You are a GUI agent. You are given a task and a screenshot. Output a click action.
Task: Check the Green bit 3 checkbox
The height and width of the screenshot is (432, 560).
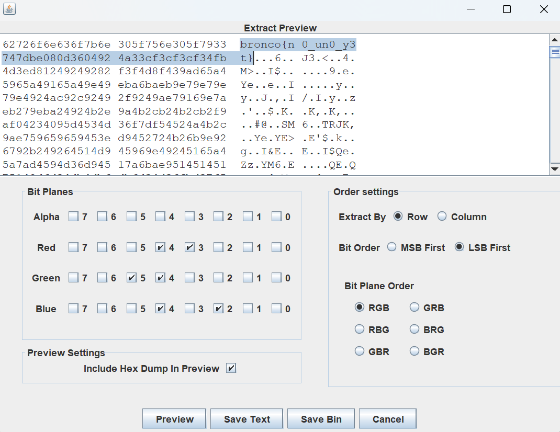[x=189, y=277]
